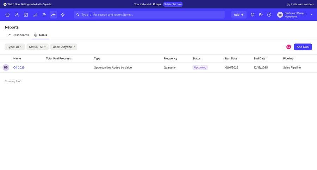Click the Reports line-chart icon
Image resolution: width=317 pixels, height=170 pixels.
coord(54,15)
